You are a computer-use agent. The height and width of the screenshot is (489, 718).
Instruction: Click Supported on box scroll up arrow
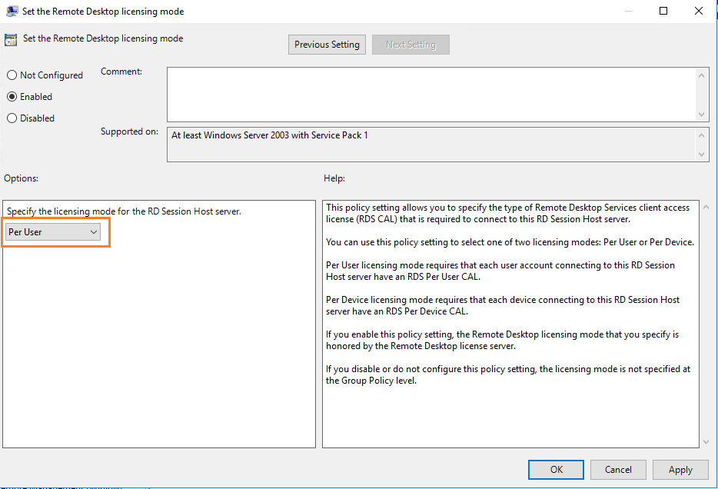click(x=702, y=135)
